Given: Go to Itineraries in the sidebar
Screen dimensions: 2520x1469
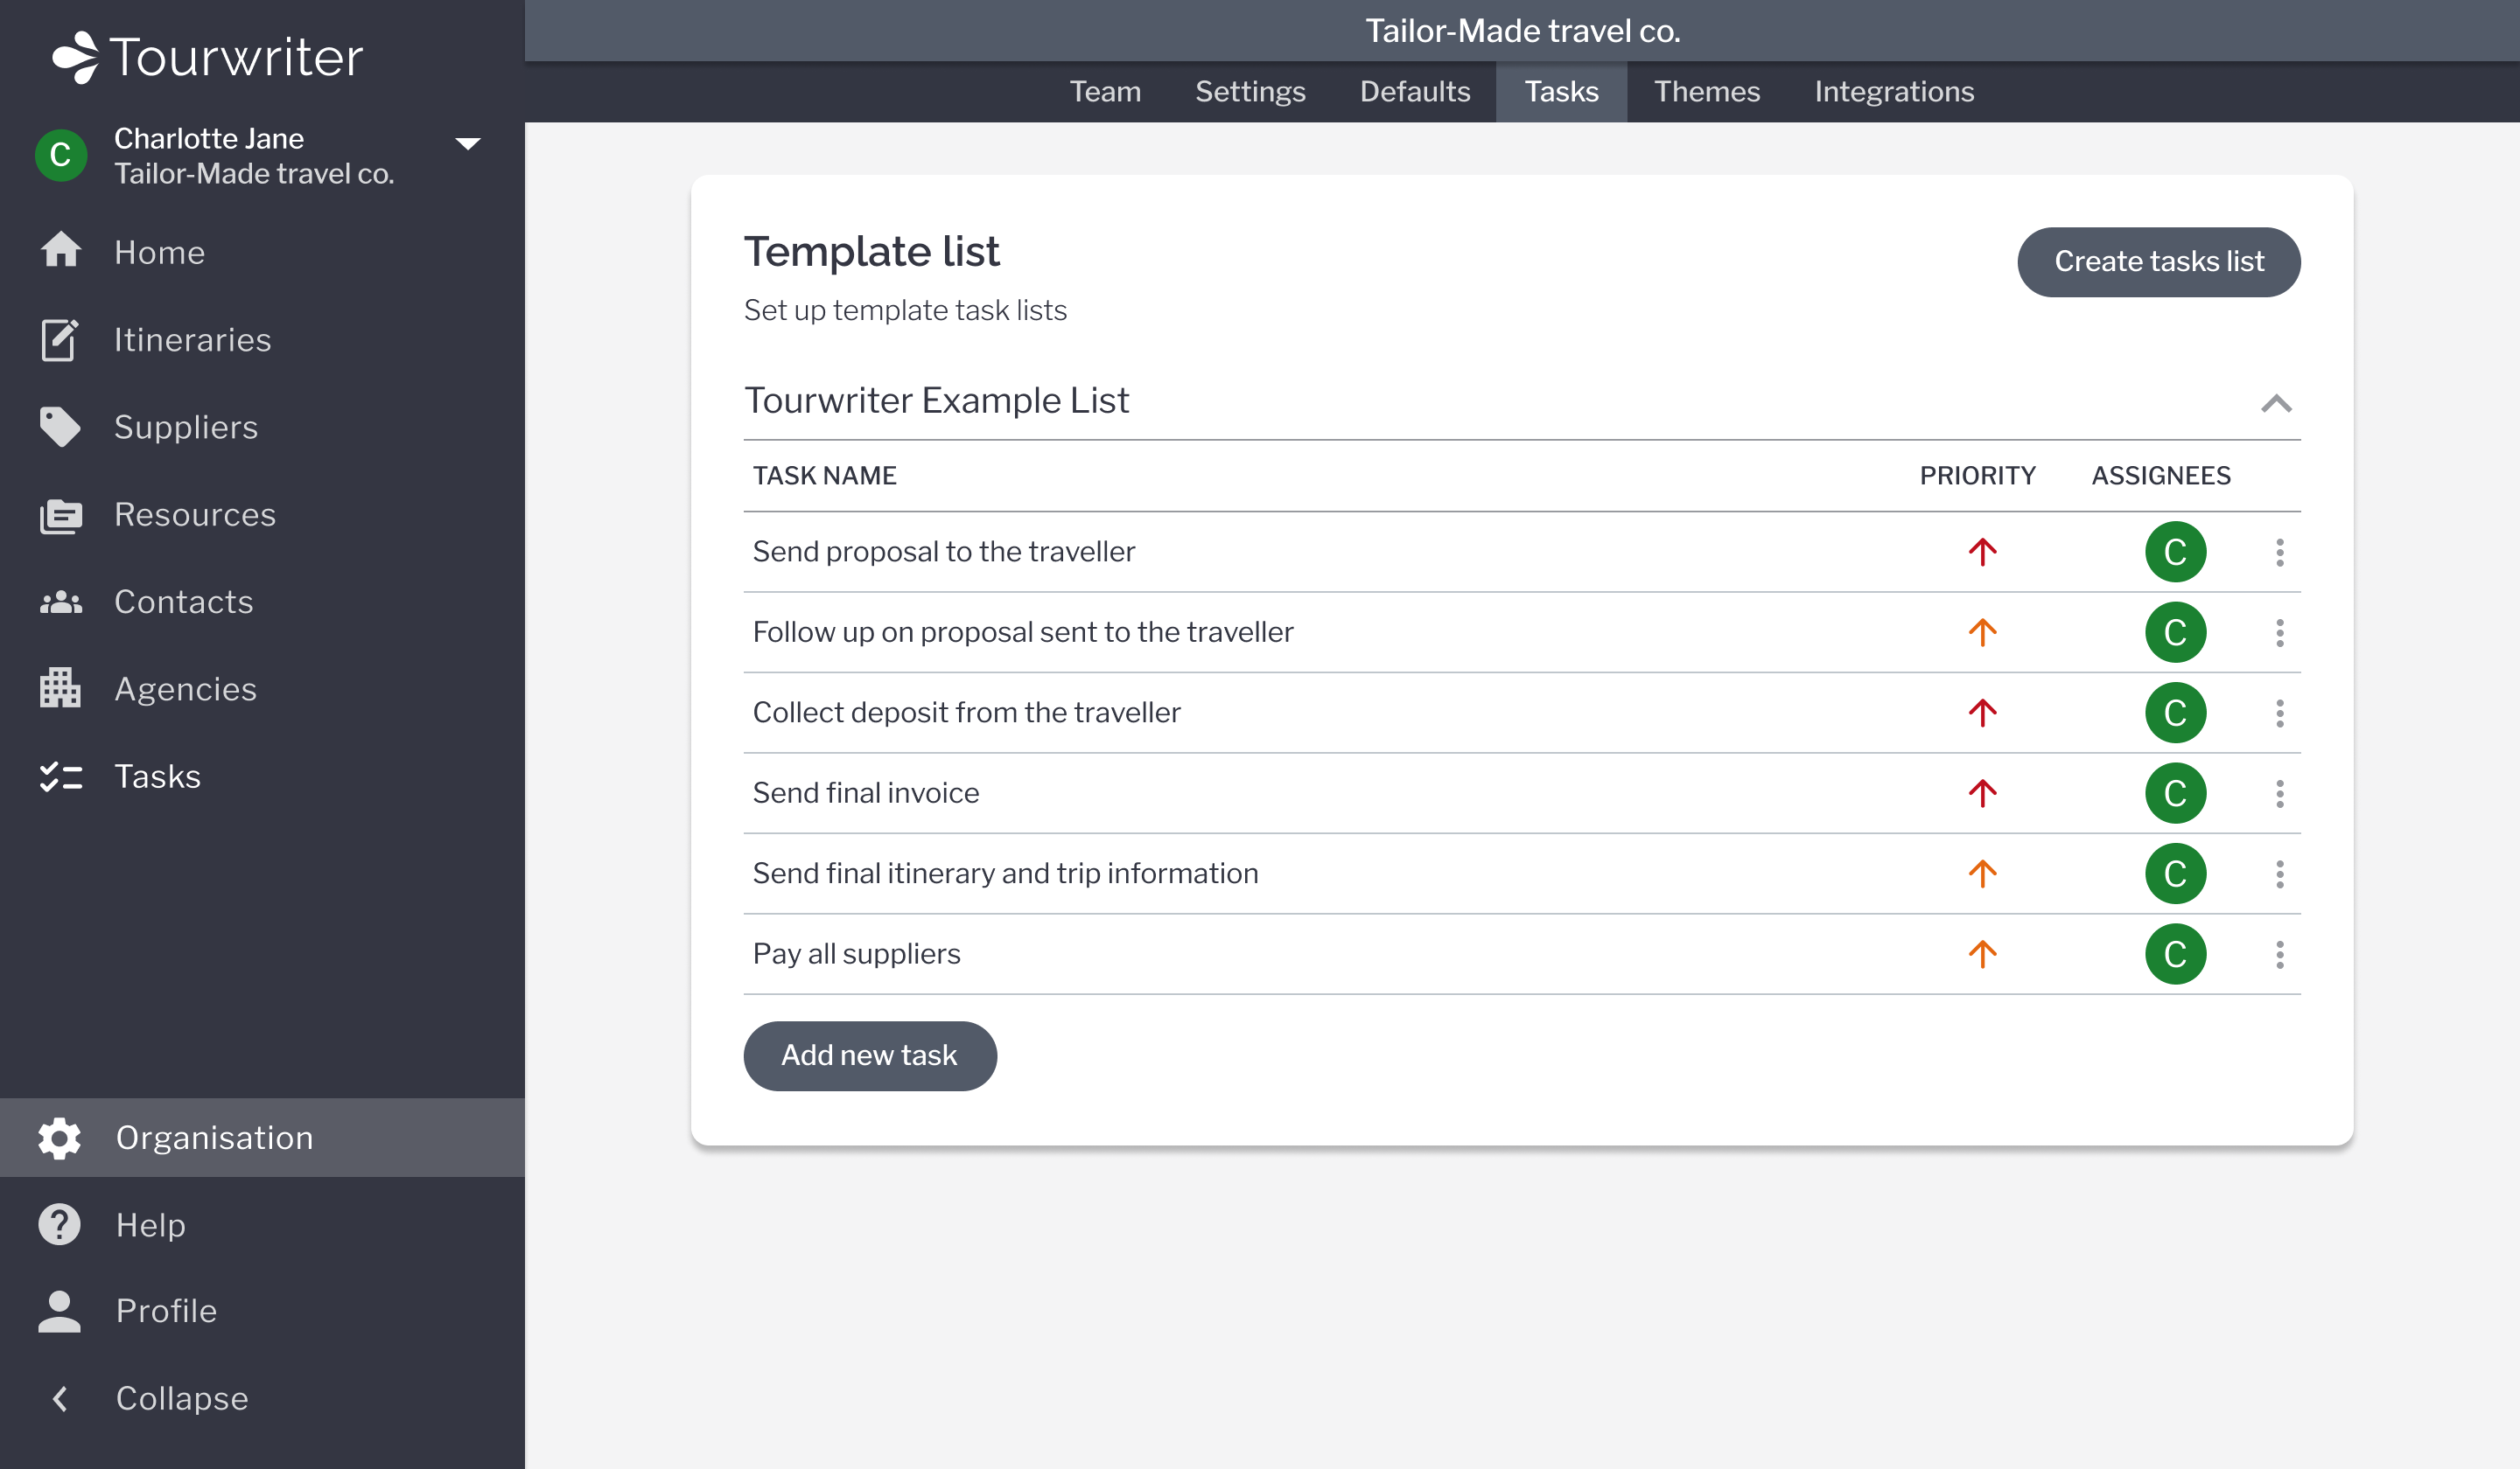Looking at the screenshot, I should point(192,340).
